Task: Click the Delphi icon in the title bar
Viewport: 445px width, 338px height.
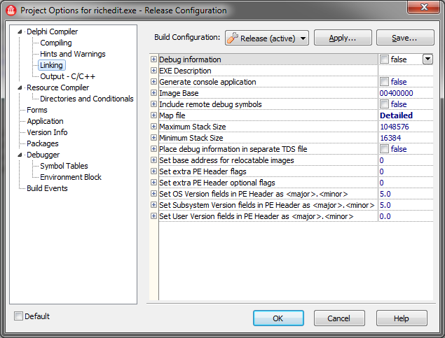Action: point(11,10)
